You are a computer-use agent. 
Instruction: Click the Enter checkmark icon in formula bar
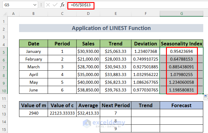click(x=55, y=5)
